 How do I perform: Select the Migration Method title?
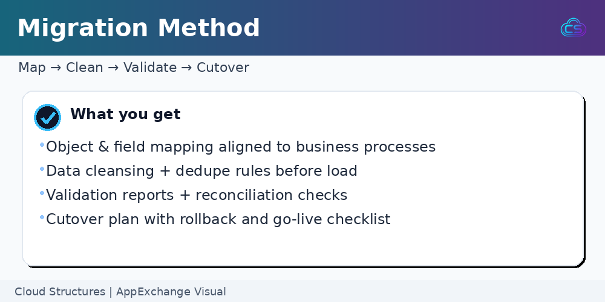point(139,28)
